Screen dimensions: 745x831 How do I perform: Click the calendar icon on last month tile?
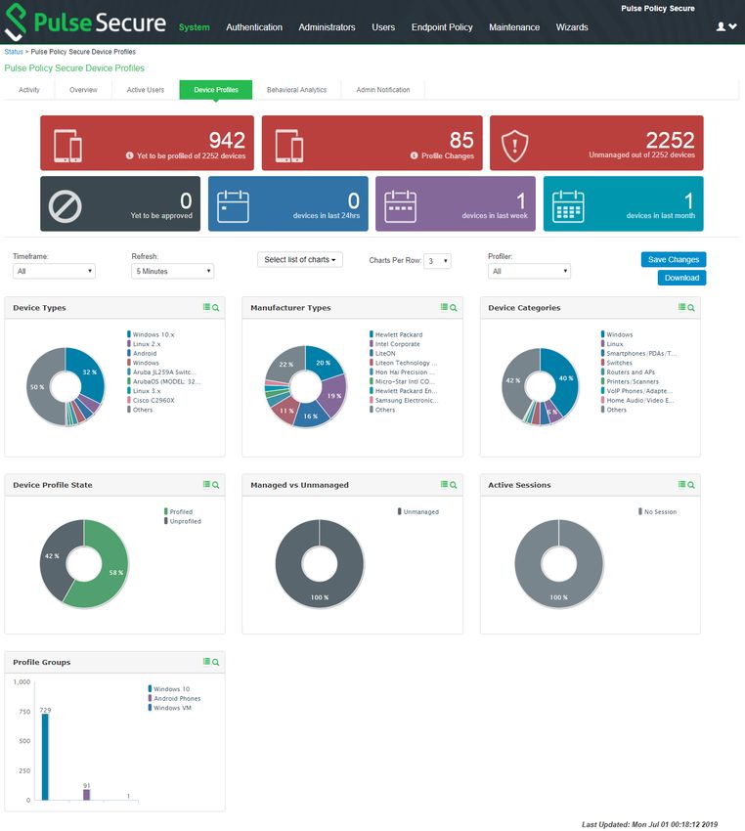tap(568, 206)
